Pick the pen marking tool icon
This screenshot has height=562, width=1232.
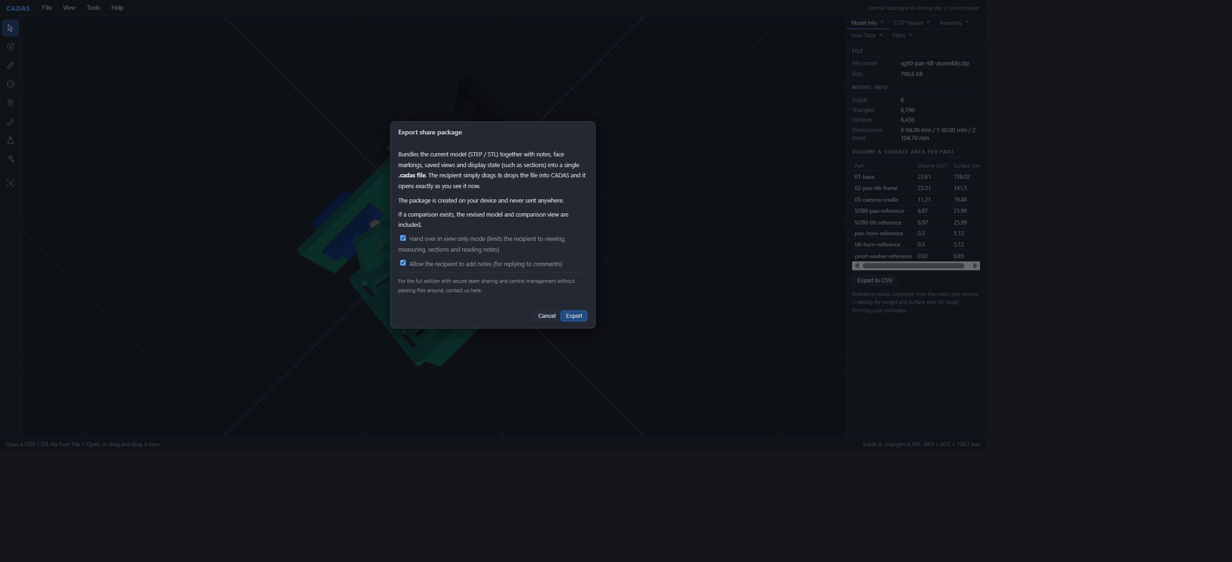coord(11,122)
